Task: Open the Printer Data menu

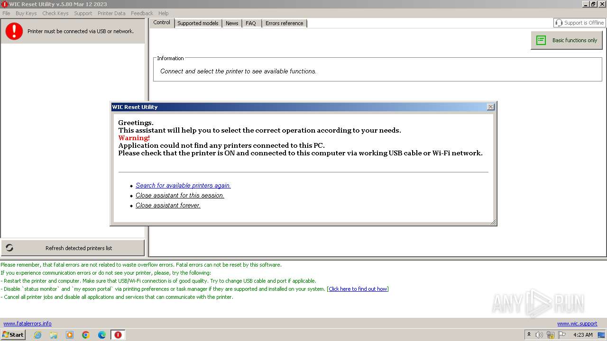Action: pyautogui.click(x=111, y=13)
